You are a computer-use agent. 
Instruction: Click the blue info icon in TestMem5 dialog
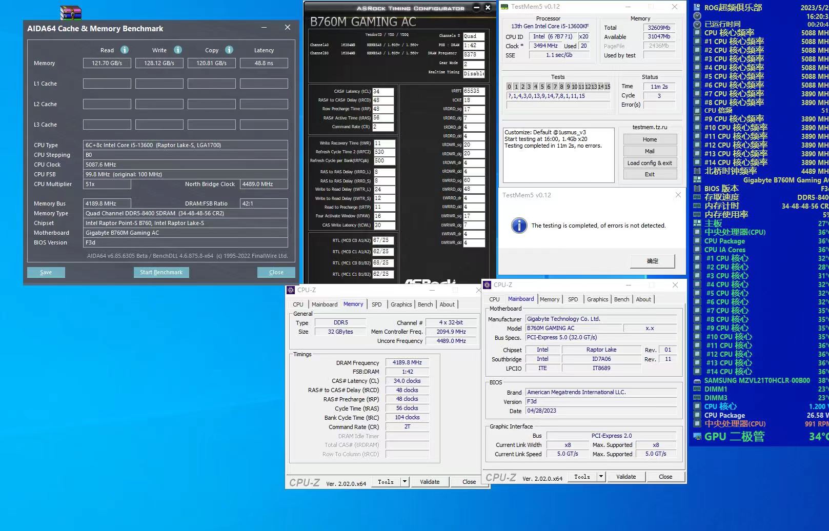[x=519, y=226]
